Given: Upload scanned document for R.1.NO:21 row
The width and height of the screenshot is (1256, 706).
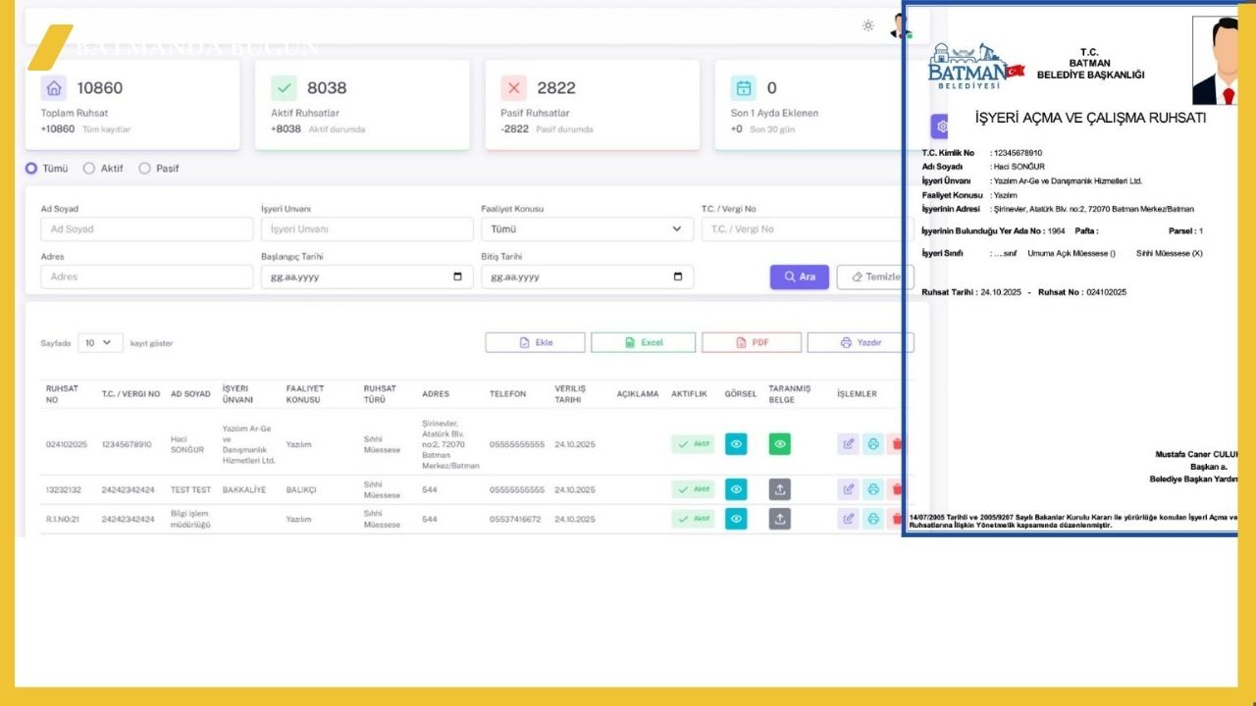Looking at the screenshot, I should [x=779, y=519].
